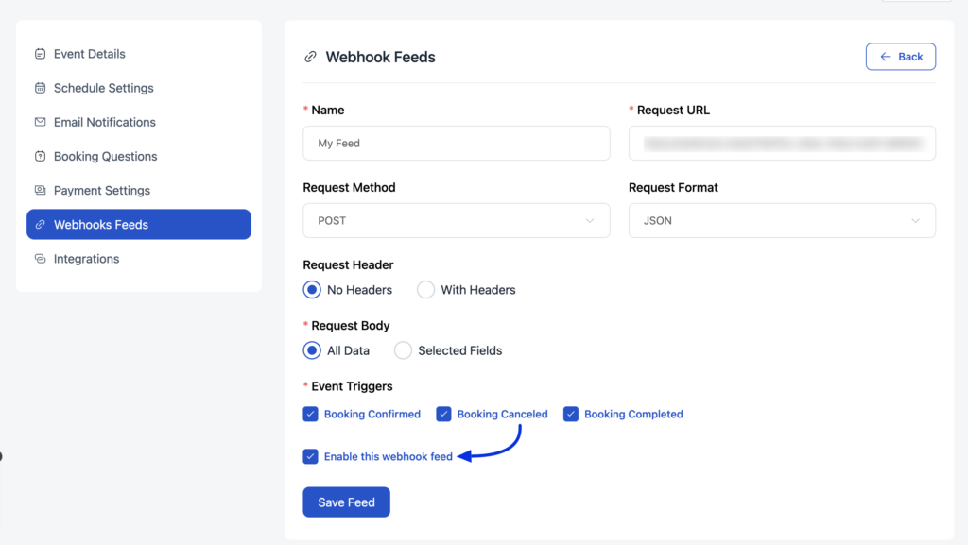This screenshot has width=968, height=545.
Task: Click the Email Notifications envelope icon
Action: [x=40, y=122]
